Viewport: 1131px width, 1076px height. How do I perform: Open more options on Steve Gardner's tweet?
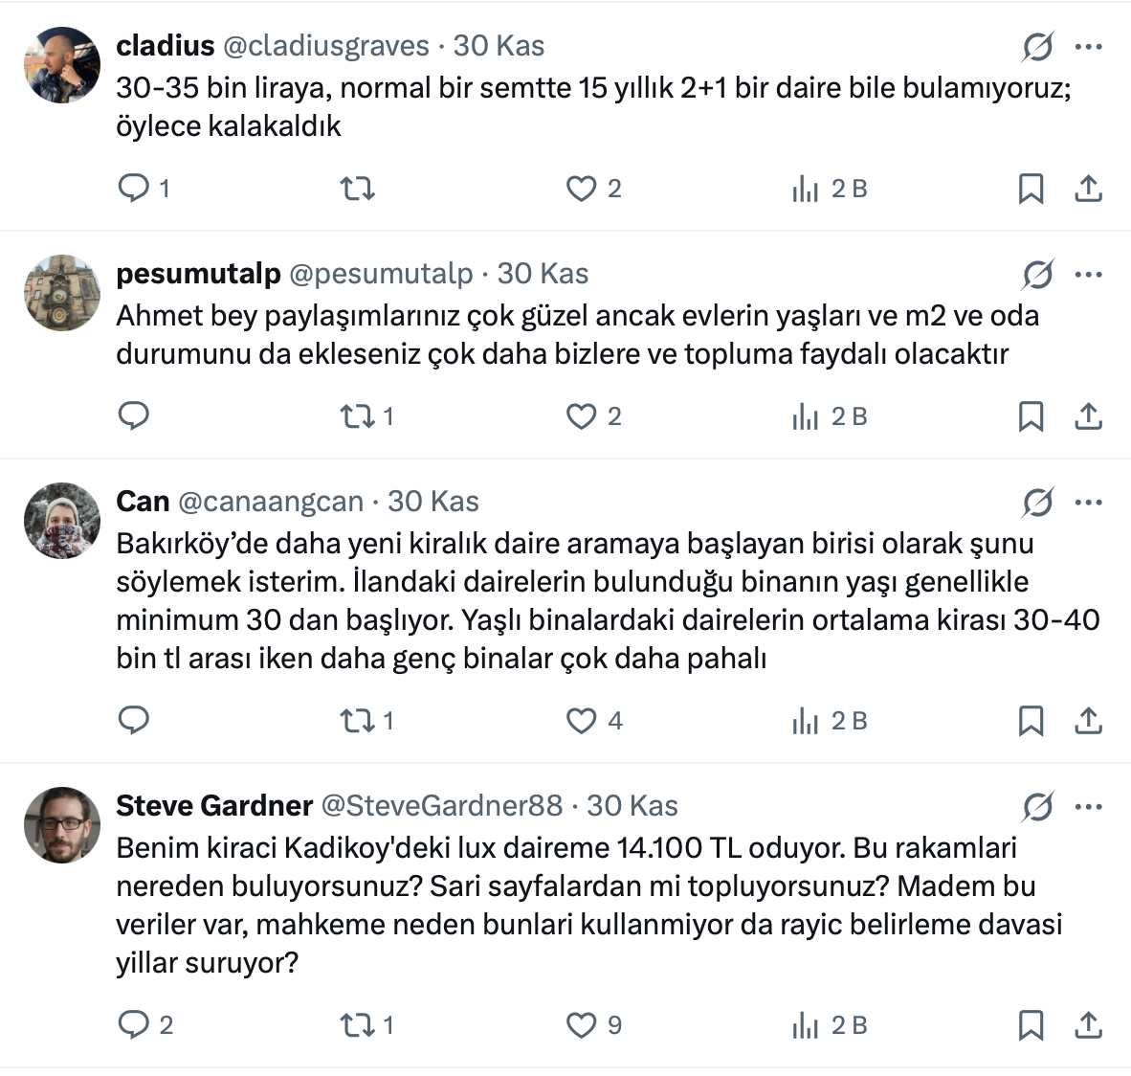click(1089, 806)
